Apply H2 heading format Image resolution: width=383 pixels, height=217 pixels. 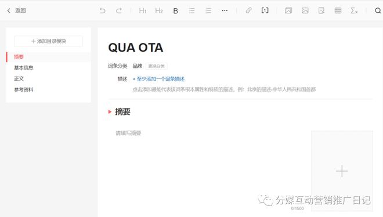(159, 10)
